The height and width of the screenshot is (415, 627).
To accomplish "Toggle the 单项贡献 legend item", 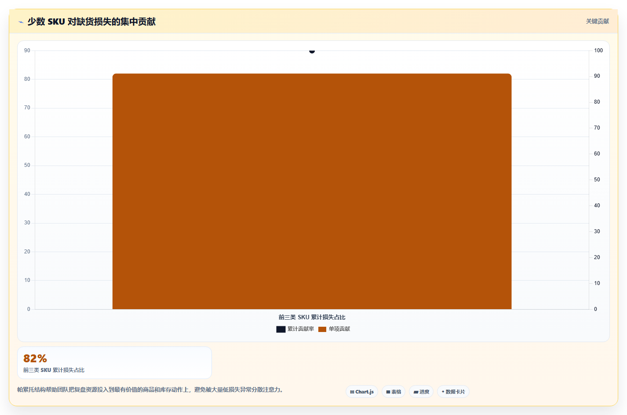I will (334, 329).
